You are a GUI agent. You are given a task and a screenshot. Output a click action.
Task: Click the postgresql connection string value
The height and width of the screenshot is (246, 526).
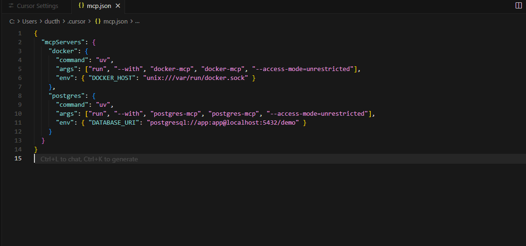pyautogui.click(x=224, y=123)
